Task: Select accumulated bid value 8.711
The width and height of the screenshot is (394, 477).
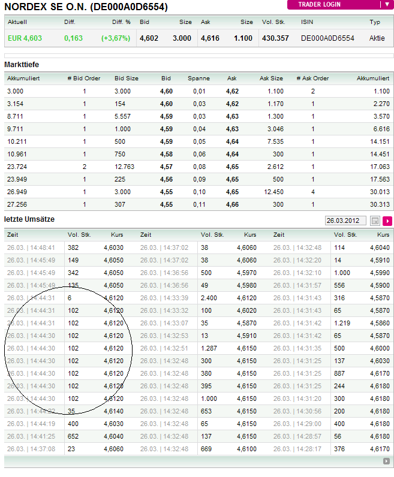Action: [15, 116]
